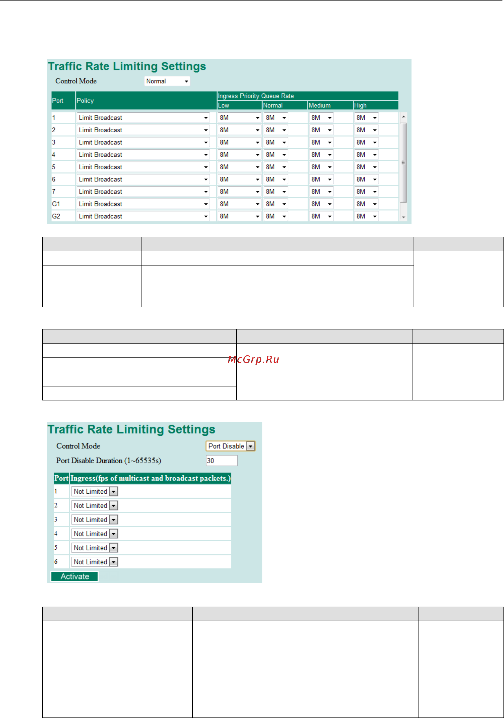
Task: Open the High queue rate dropdown for port 1
Action: coord(366,118)
